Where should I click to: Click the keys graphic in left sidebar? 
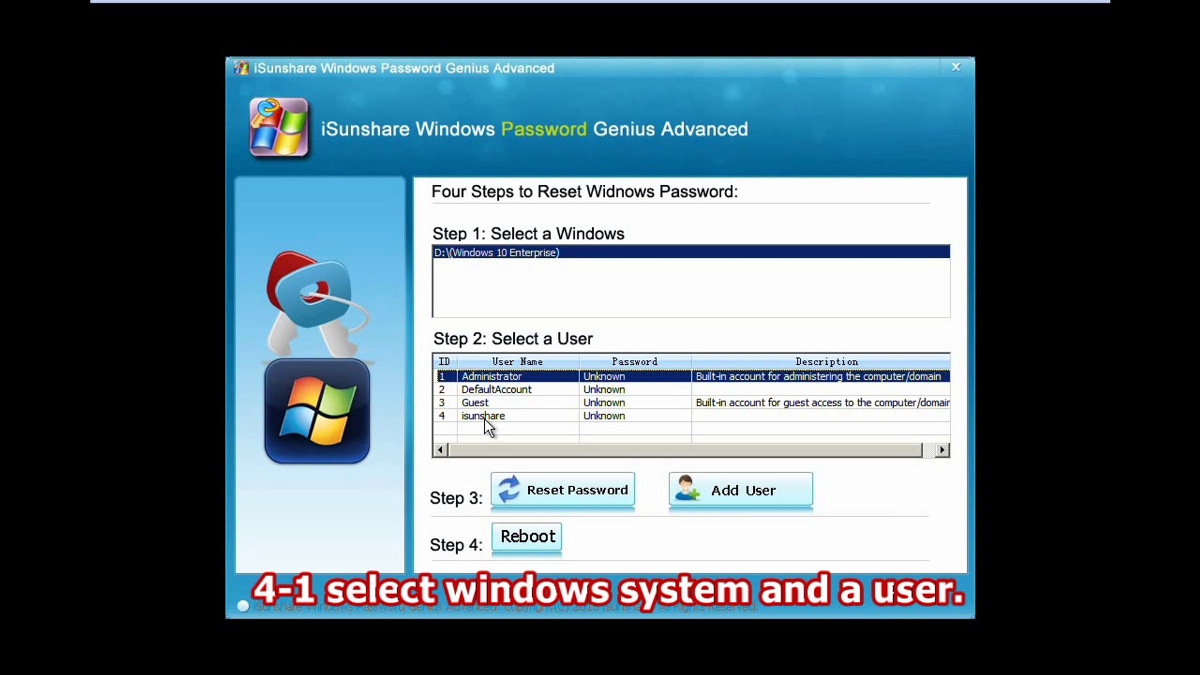tap(317, 304)
